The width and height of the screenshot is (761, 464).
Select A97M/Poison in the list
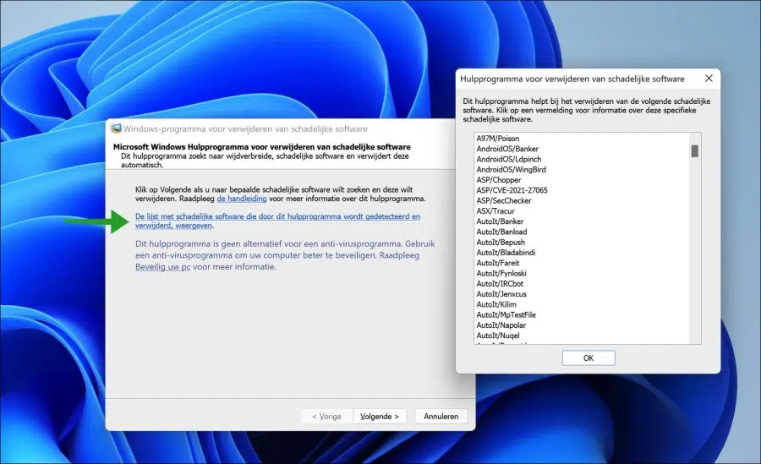click(497, 139)
